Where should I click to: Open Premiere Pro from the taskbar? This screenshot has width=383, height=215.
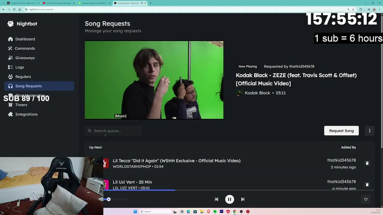[x=221, y=211]
